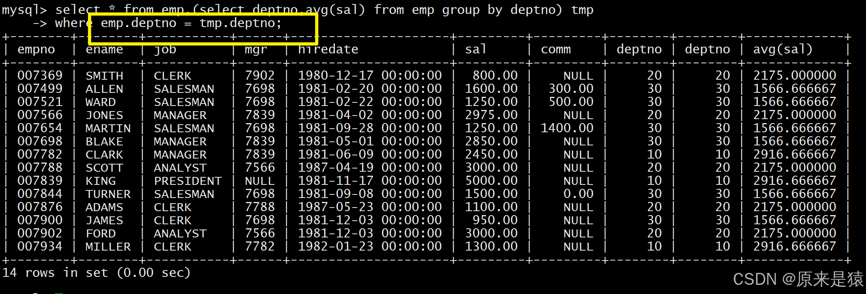
Task: Click comm value 1400.00
Action: tap(567, 128)
